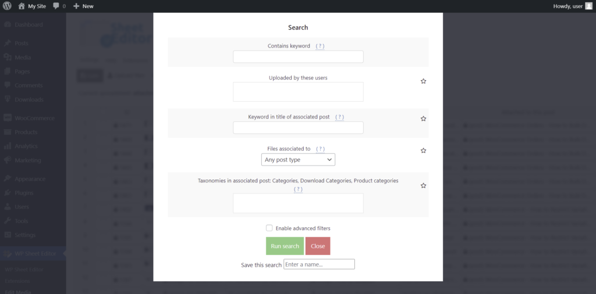Click star icon beside Keyword in title field
Image resolution: width=596 pixels, height=294 pixels.
pos(424,119)
